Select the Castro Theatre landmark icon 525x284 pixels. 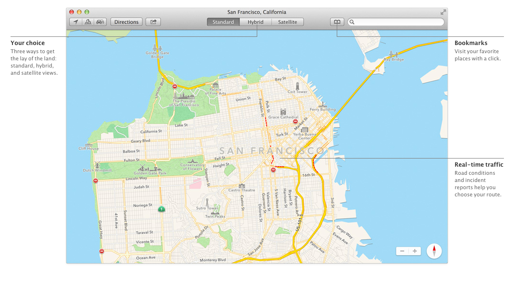[242, 186]
